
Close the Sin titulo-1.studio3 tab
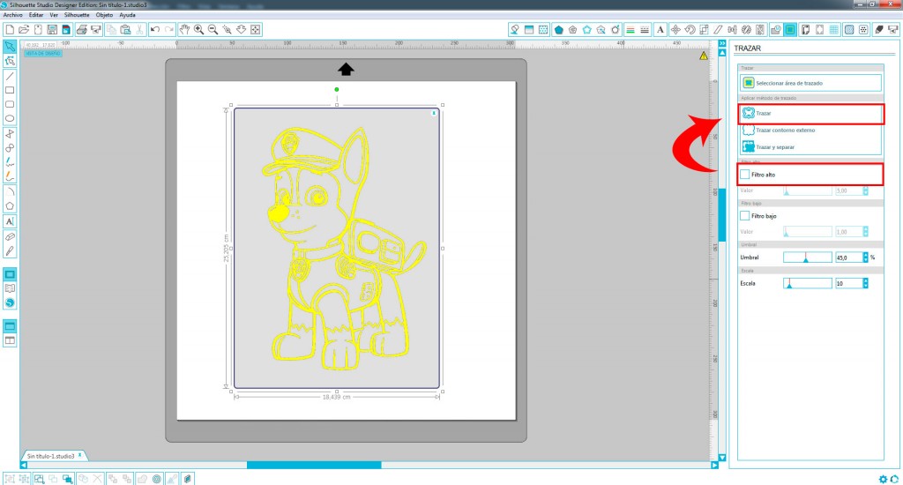click(x=80, y=455)
